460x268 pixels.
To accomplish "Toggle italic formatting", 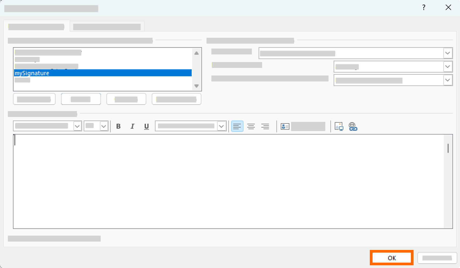I will (x=132, y=126).
